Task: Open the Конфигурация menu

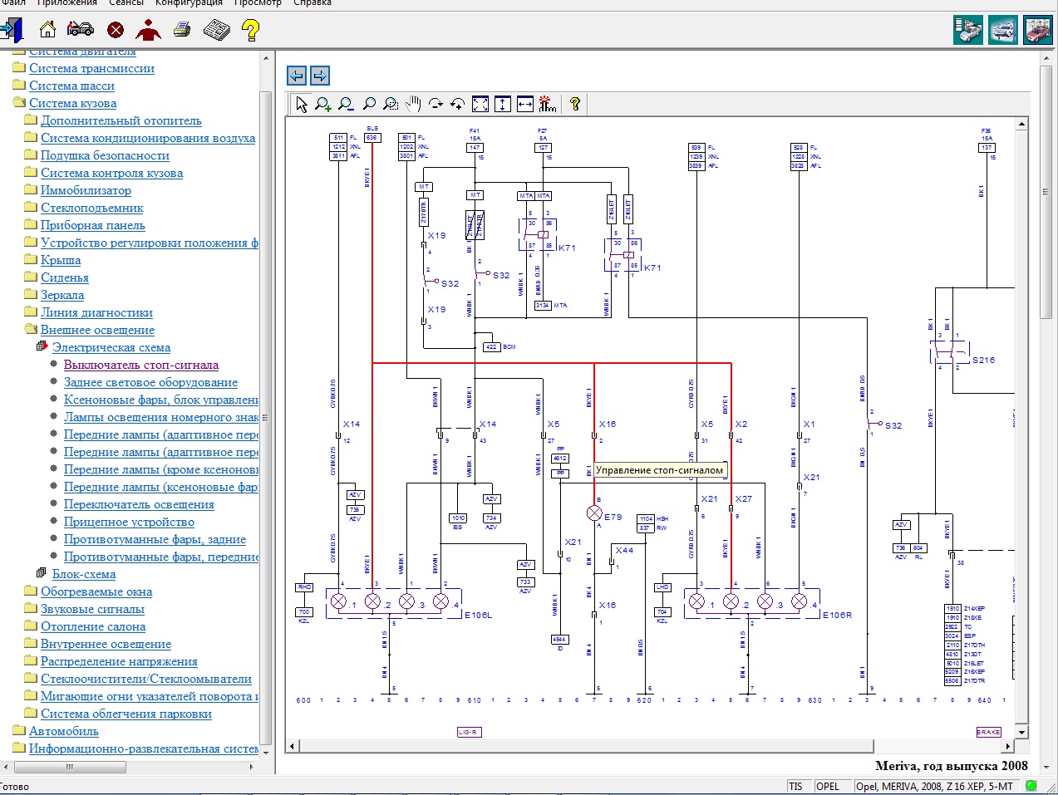Action: [189, 3]
